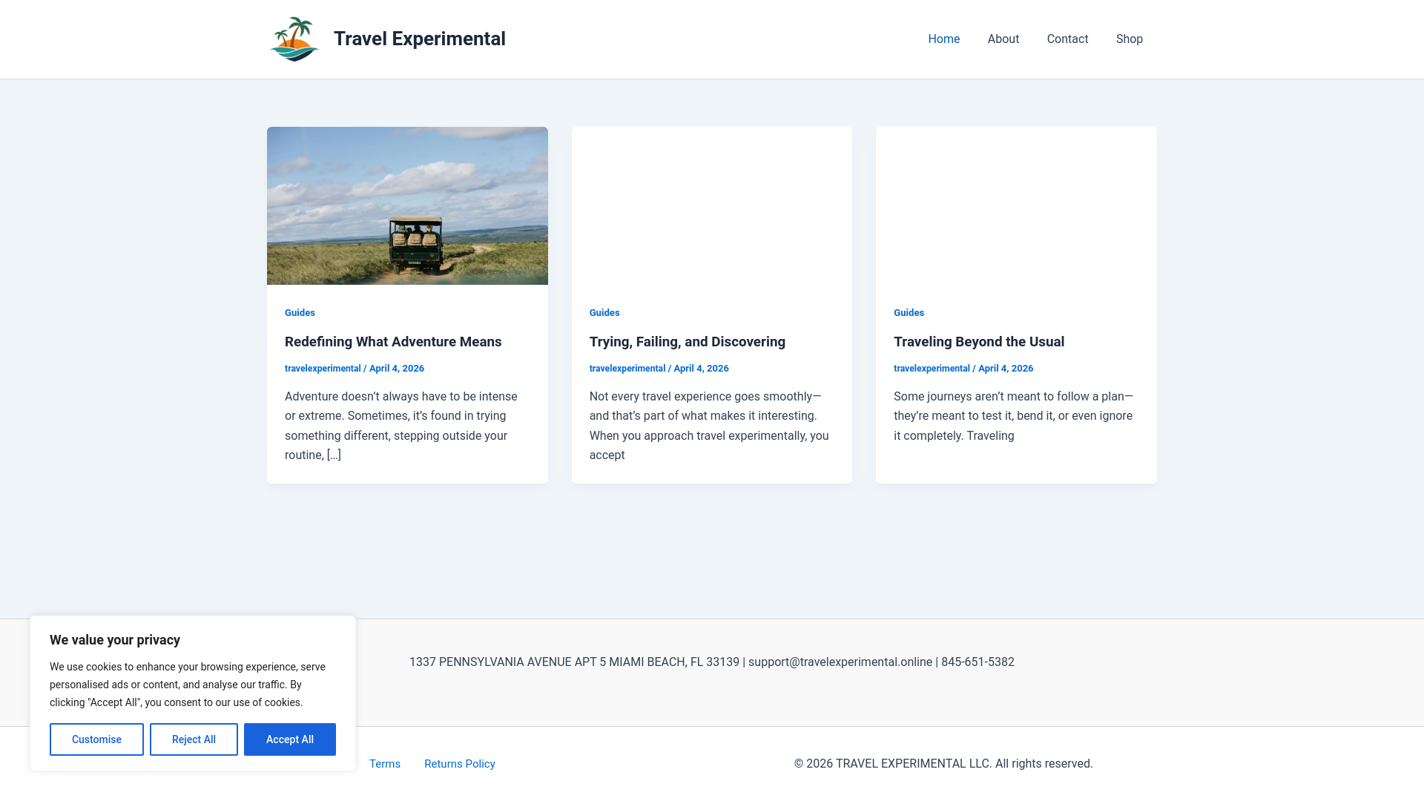Click the footer address and support email line
The image size is (1424, 801).
coord(711,662)
